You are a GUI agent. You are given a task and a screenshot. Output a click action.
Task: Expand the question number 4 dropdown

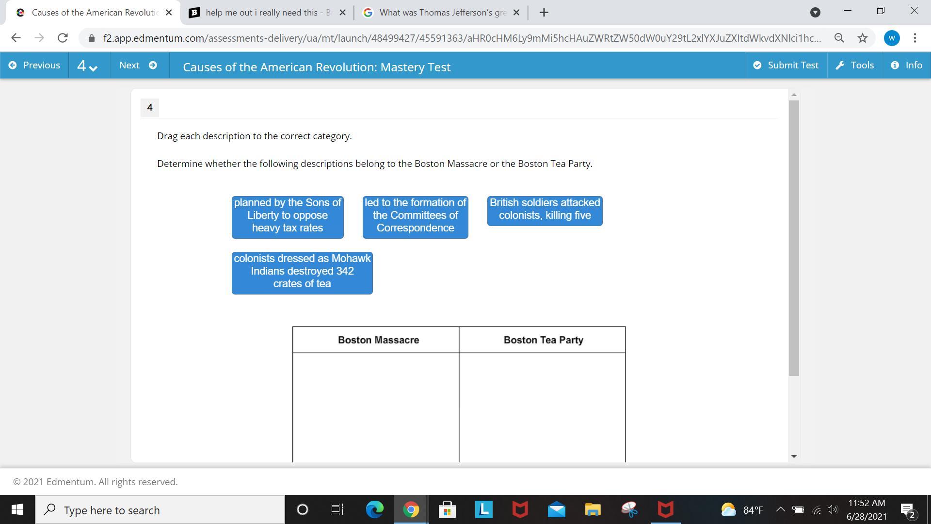[x=87, y=66]
